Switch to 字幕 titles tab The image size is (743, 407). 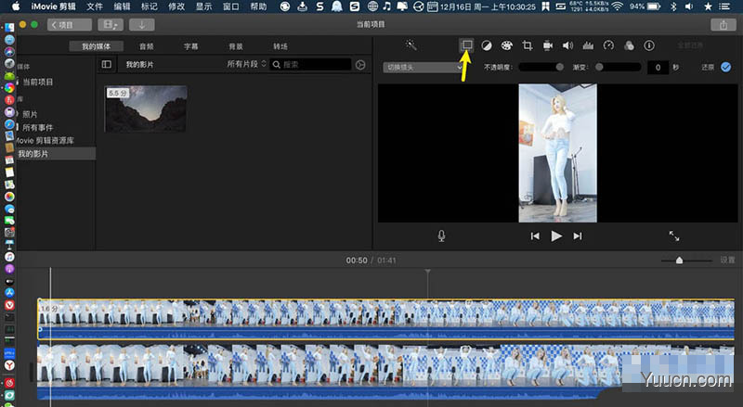click(191, 46)
